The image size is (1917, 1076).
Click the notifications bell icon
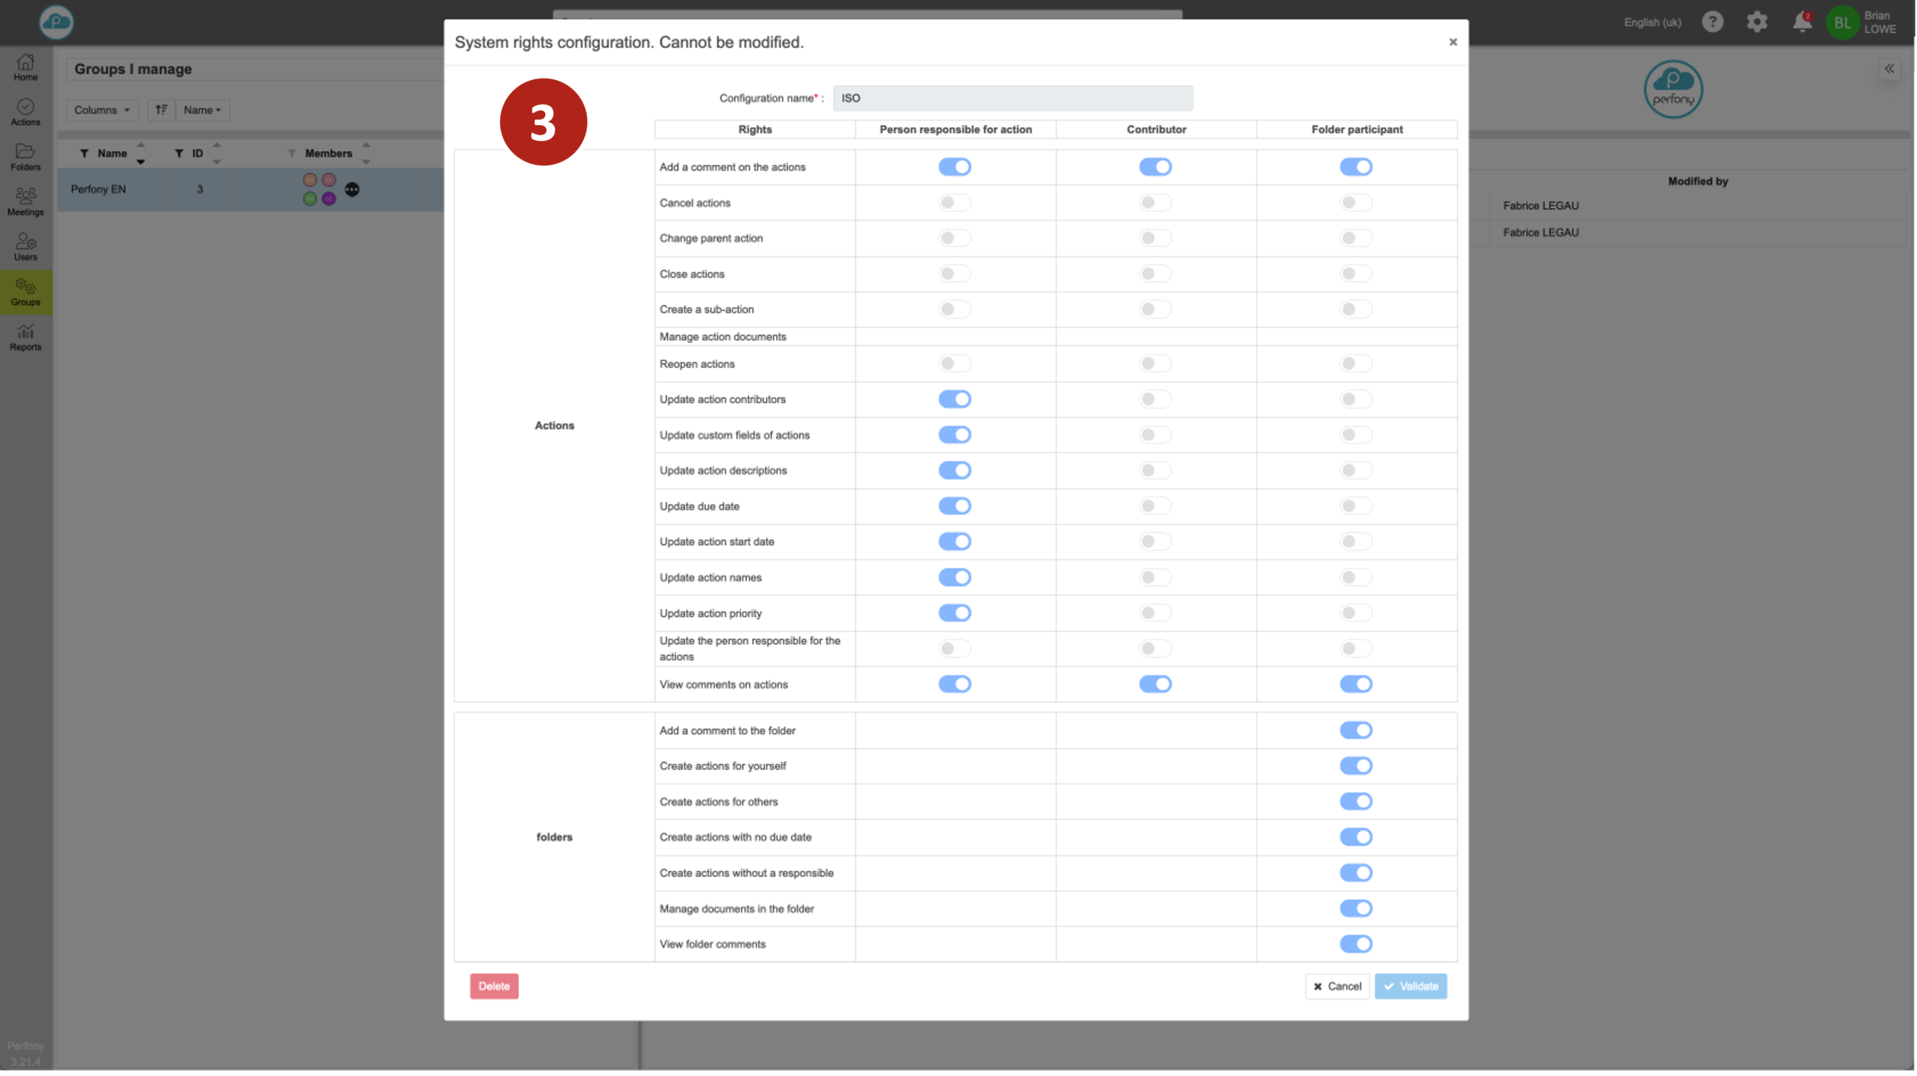(x=1802, y=23)
